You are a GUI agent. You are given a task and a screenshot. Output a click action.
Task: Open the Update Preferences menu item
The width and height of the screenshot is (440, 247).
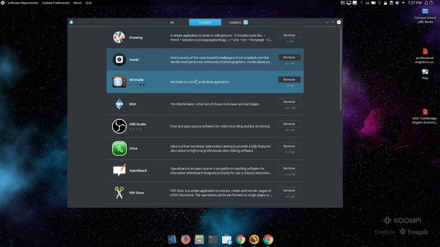coord(56,3)
